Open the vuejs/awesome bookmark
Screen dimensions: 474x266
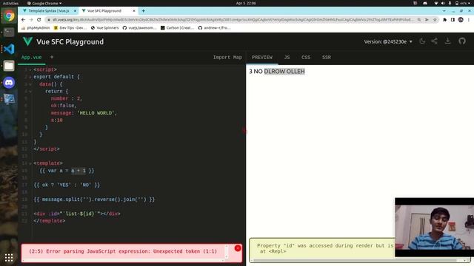139,28
